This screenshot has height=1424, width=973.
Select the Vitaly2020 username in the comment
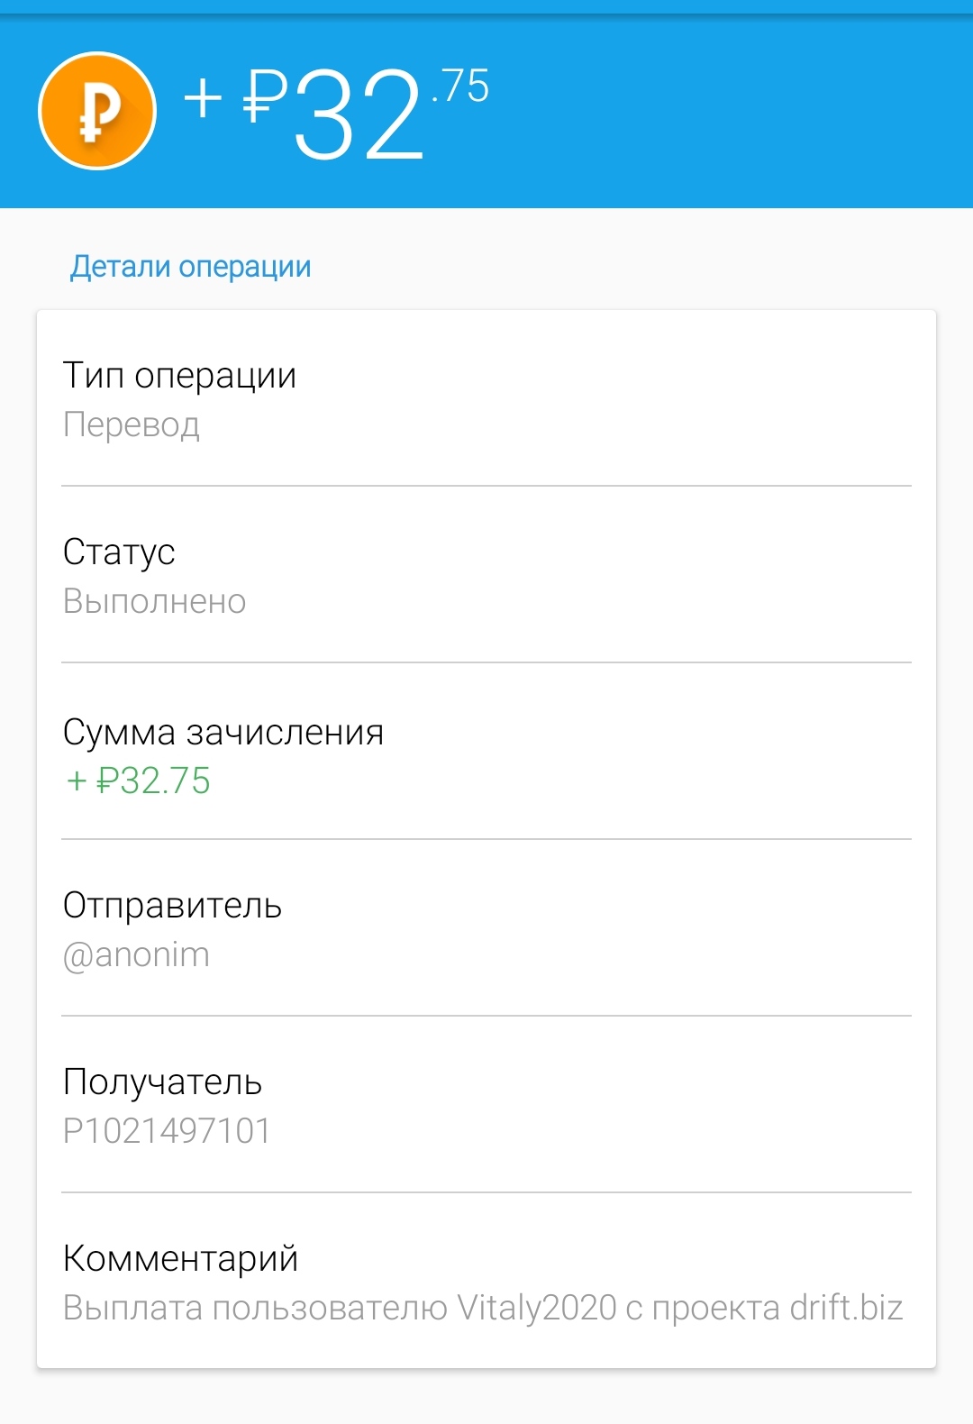pos(537,1308)
